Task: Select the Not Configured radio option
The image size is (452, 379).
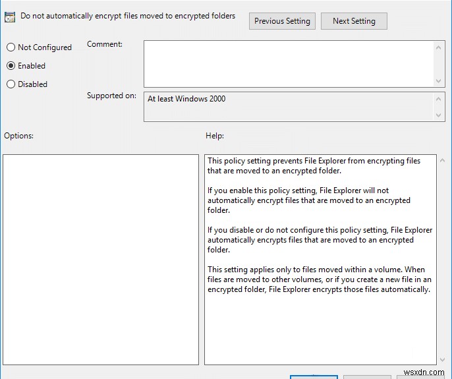Action: pyautogui.click(x=11, y=47)
